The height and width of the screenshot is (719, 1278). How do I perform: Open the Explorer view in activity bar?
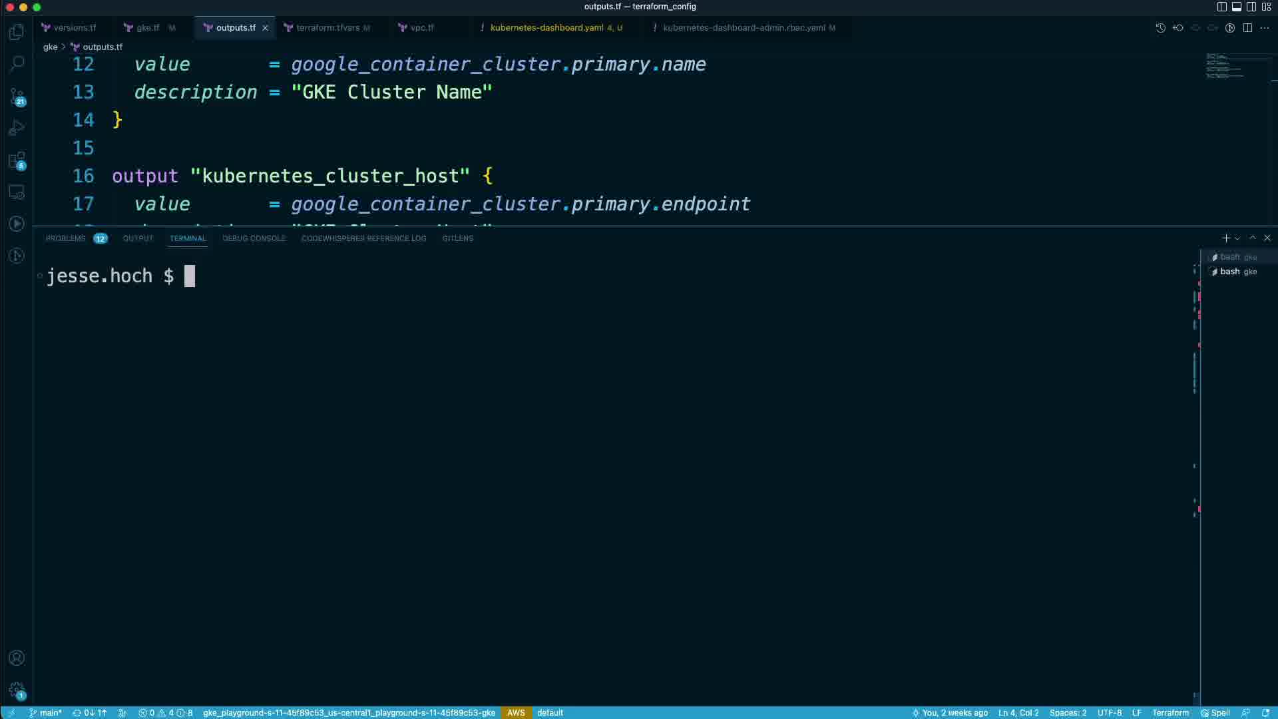pos(17,32)
